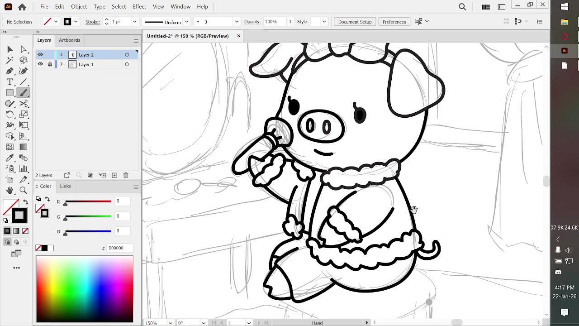Select the Pen tool
Image resolution: width=579 pixels, height=326 pixels.
pyautogui.click(x=10, y=71)
